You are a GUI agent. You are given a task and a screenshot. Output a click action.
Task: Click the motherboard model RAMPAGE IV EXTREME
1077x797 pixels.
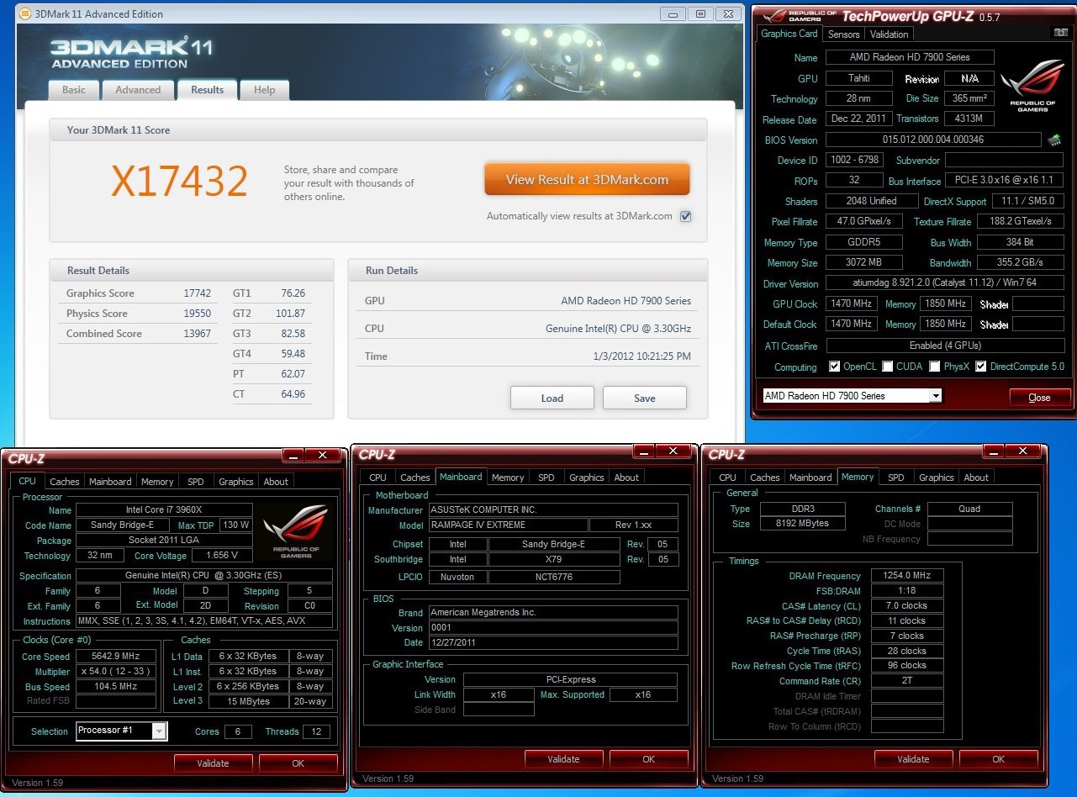[507, 525]
